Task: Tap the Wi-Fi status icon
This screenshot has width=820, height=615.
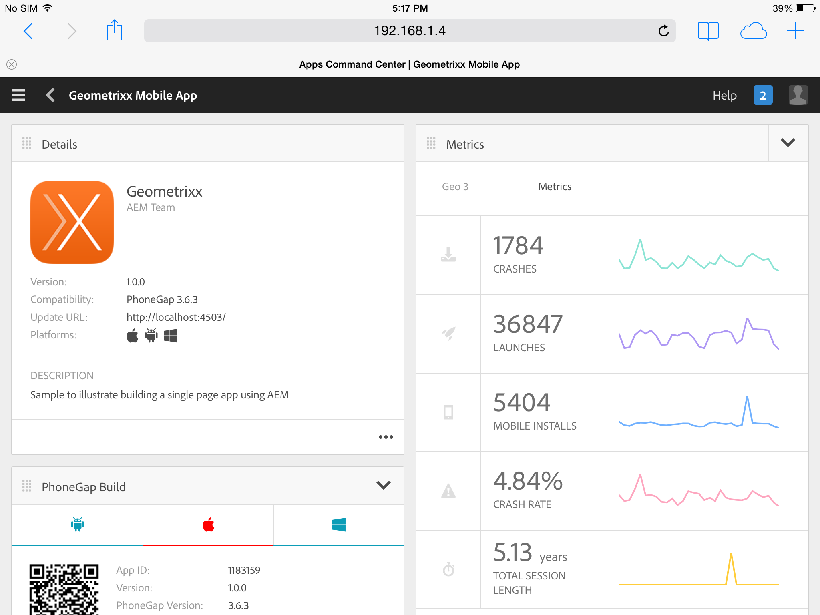Action: tap(48, 8)
